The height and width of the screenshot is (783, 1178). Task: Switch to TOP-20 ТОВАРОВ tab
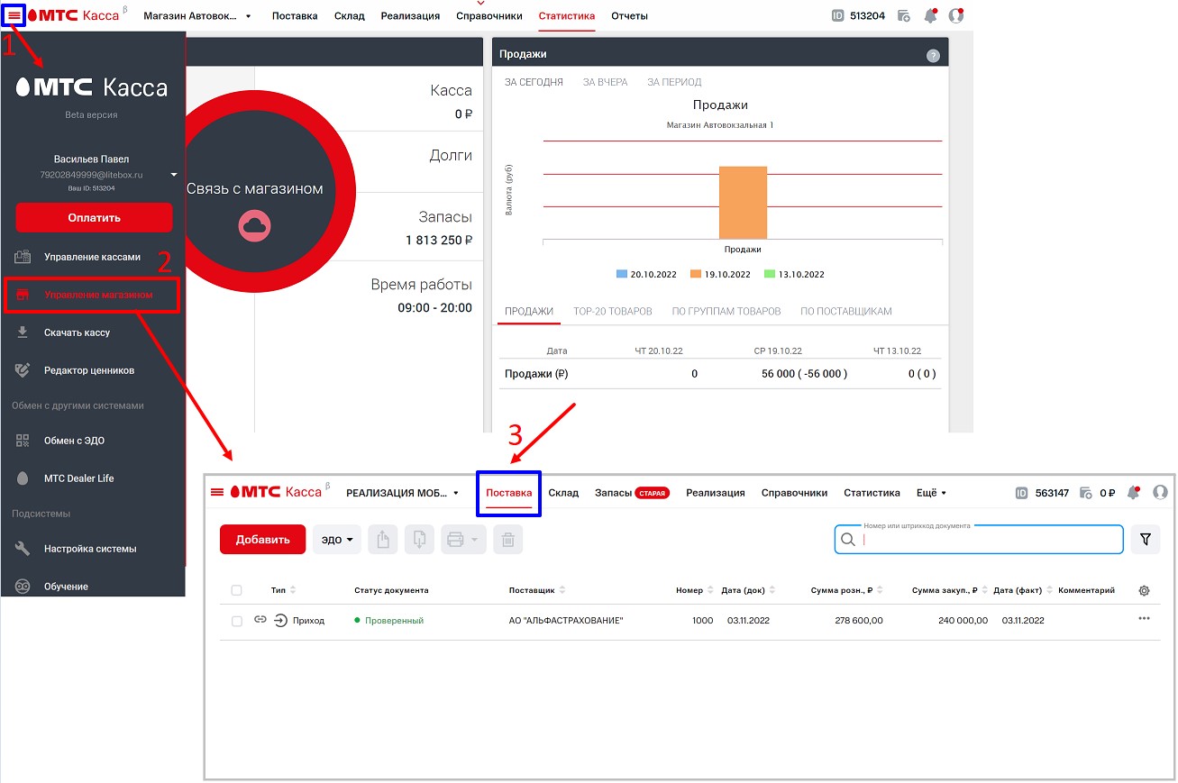613,311
